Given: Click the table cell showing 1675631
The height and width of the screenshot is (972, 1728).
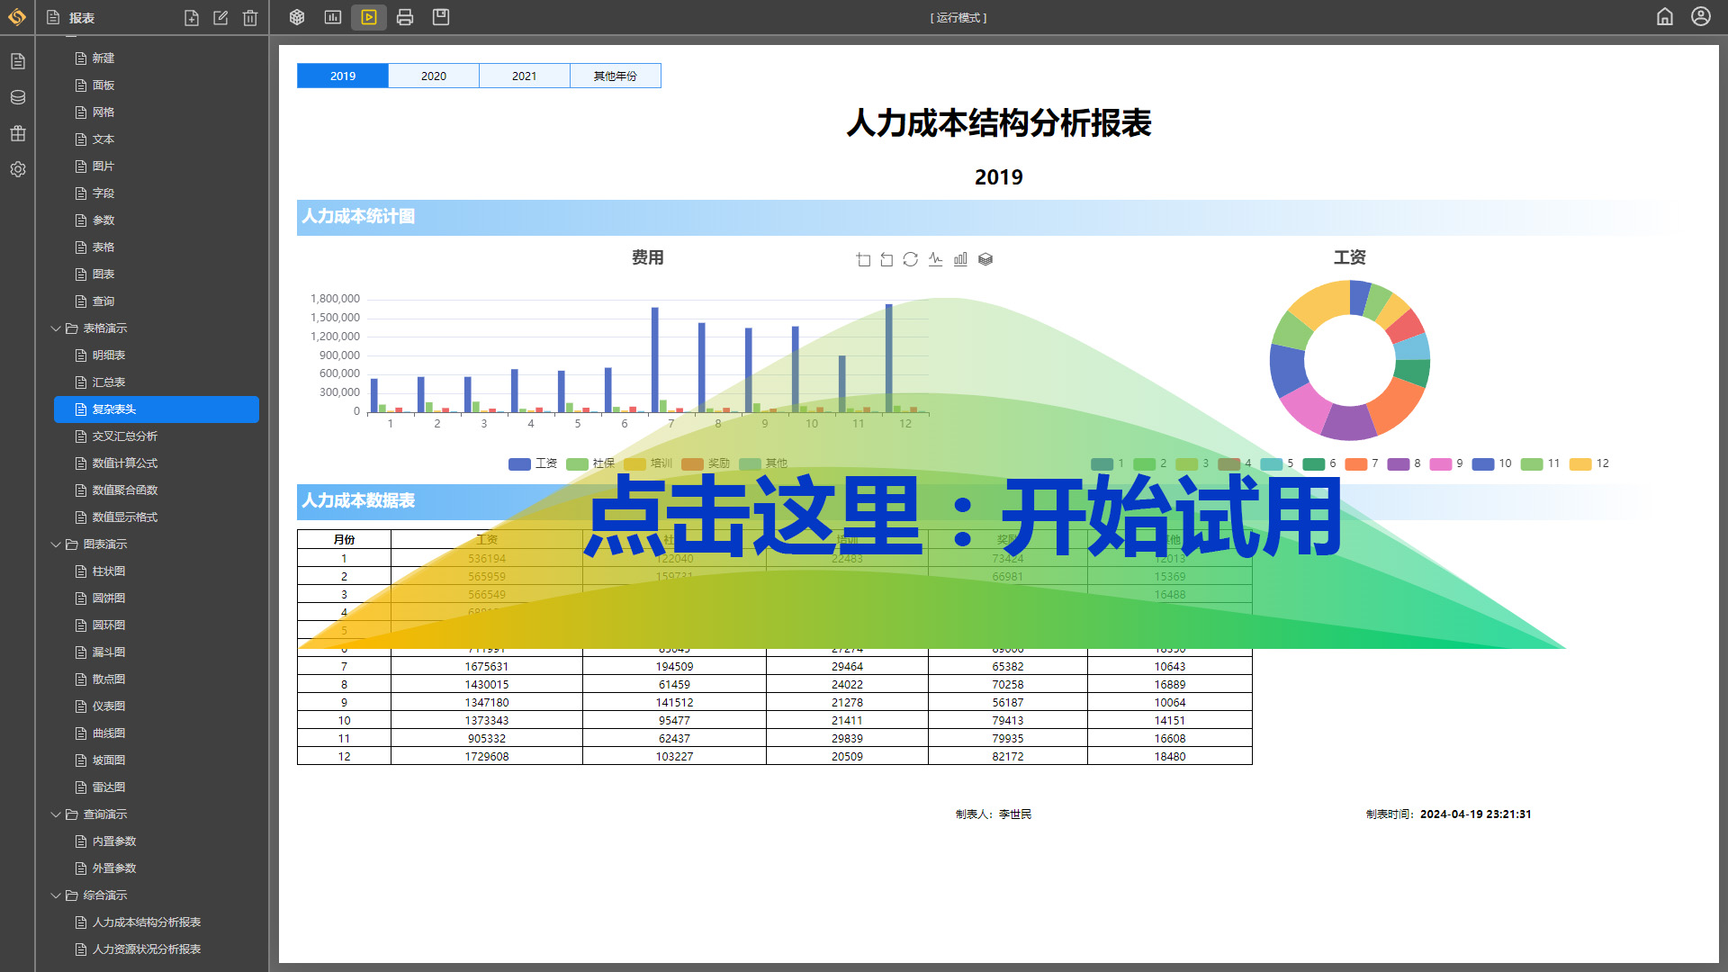Looking at the screenshot, I should [487, 667].
